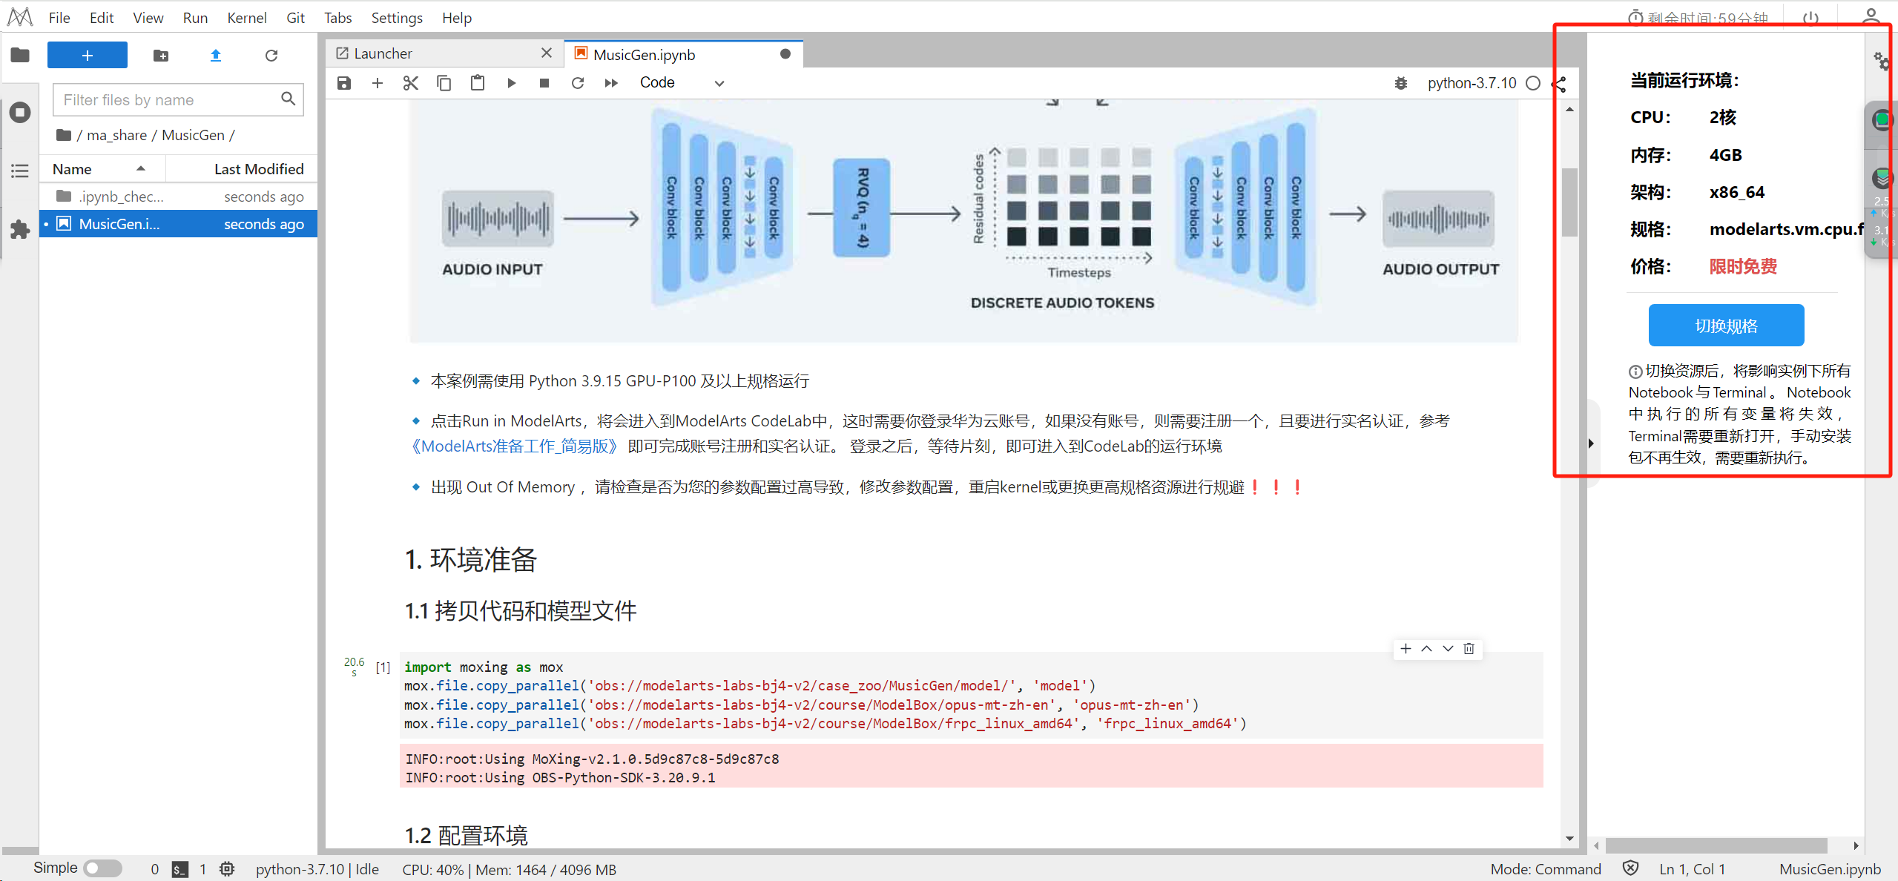Open the Kernel menu
The width and height of the screenshot is (1898, 881).
[x=246, y=18]
